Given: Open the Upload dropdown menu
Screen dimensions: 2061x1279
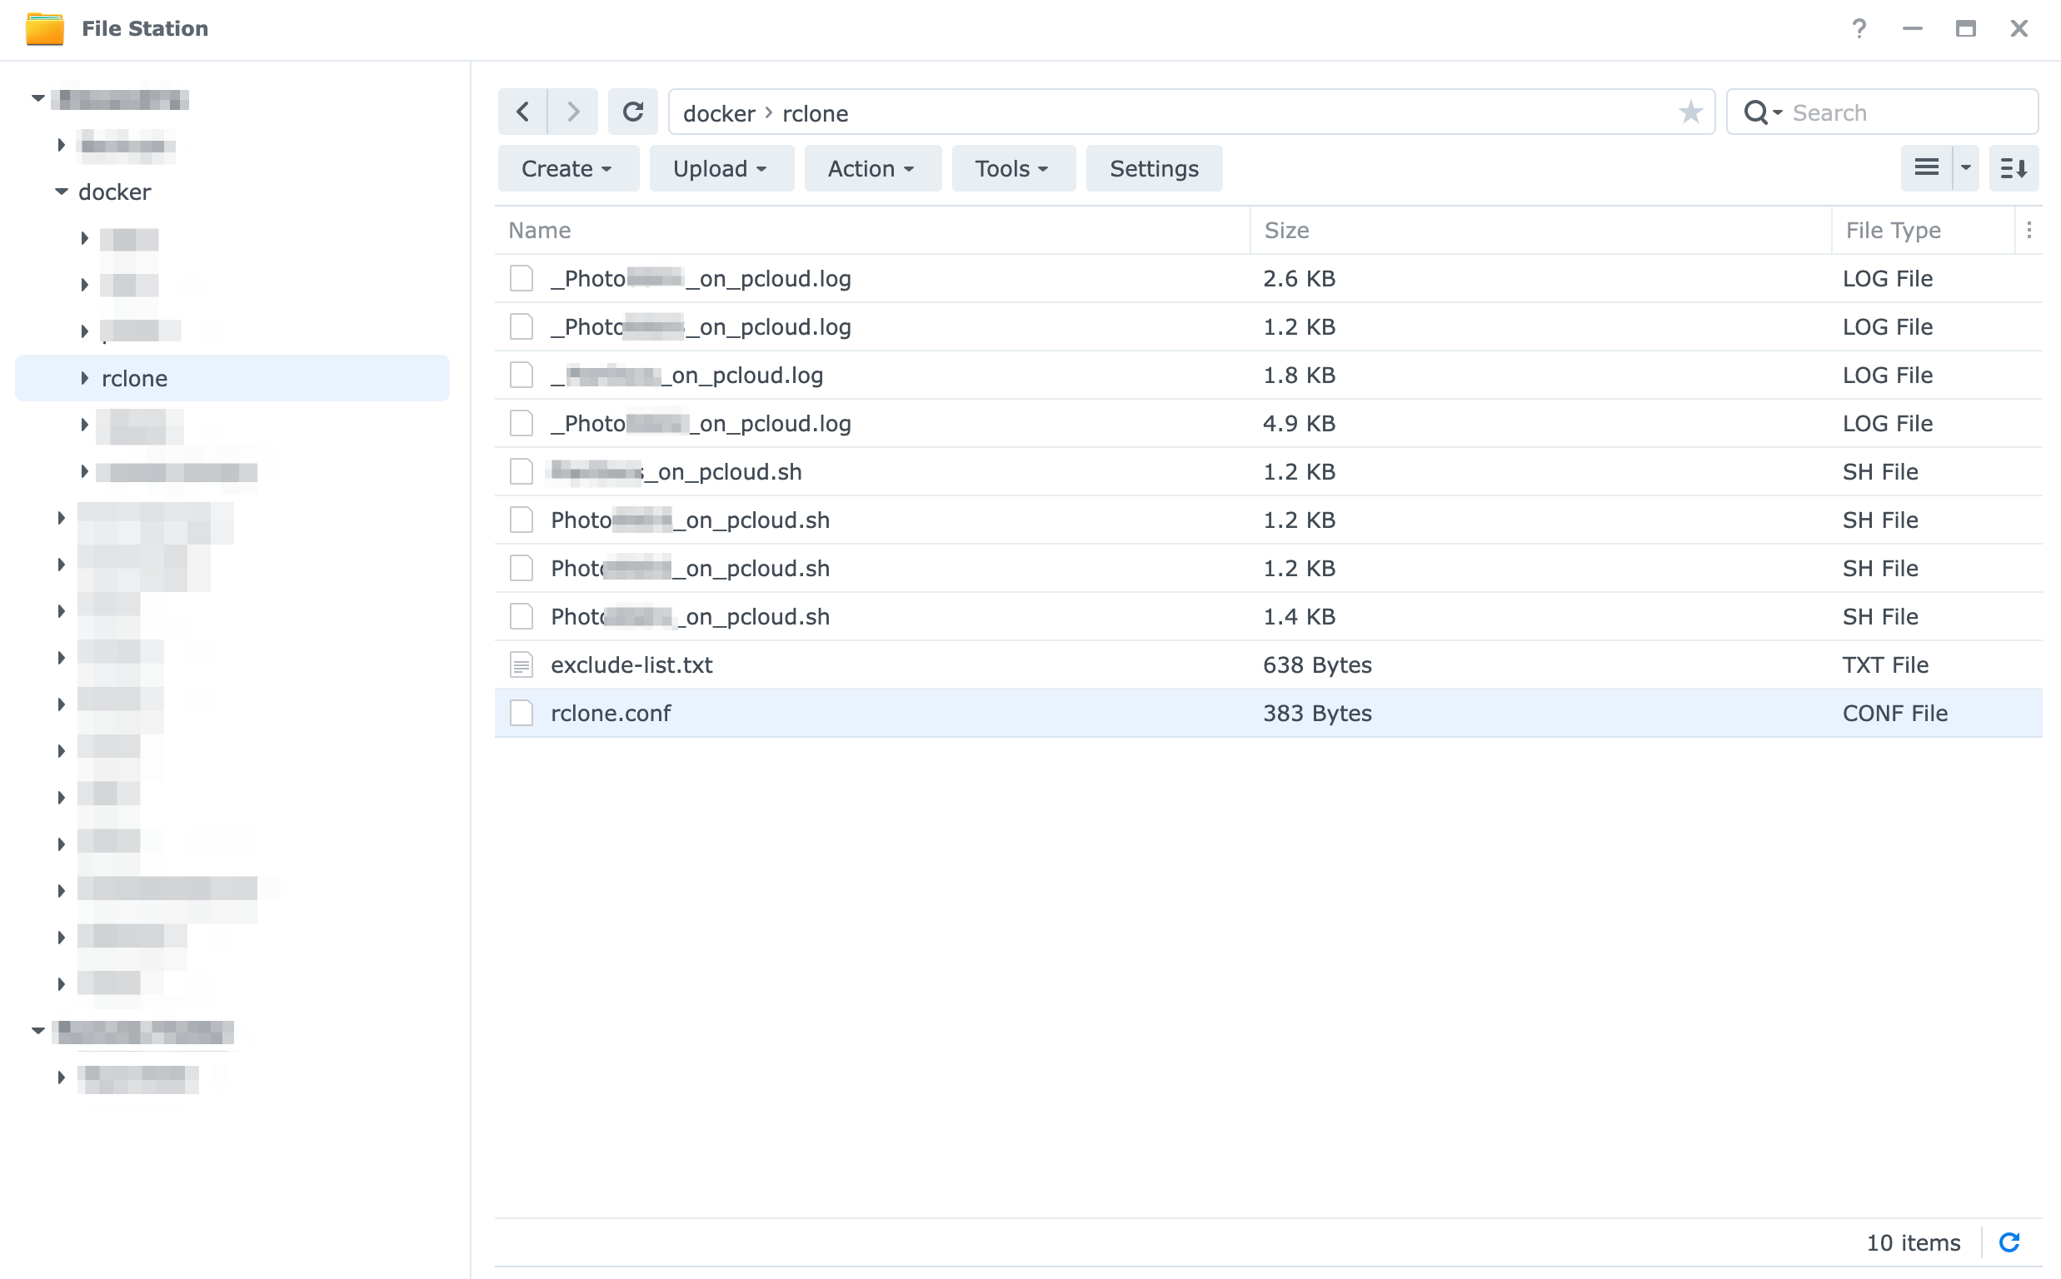Looking at the screenshot, I should click(720, 168).
